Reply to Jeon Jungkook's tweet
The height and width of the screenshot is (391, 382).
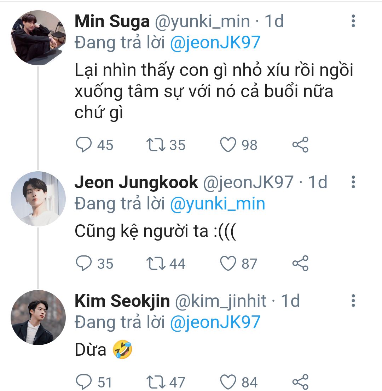pos(84,263)
